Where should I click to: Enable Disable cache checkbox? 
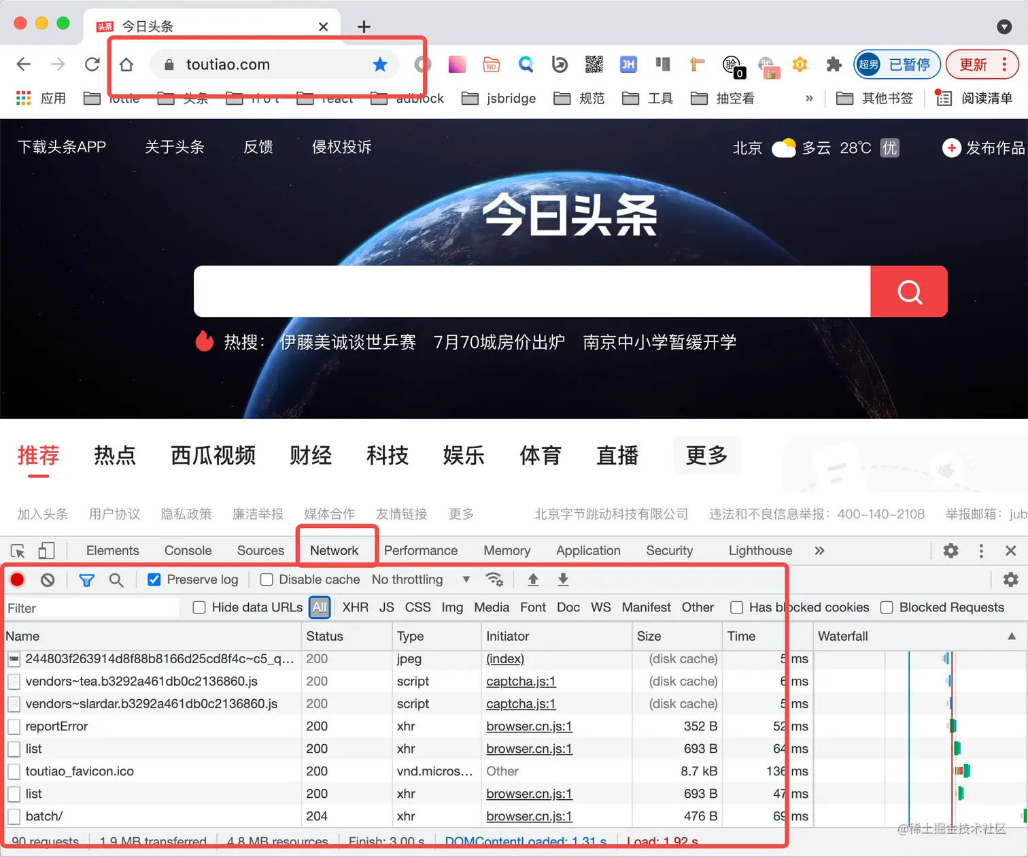267,579
